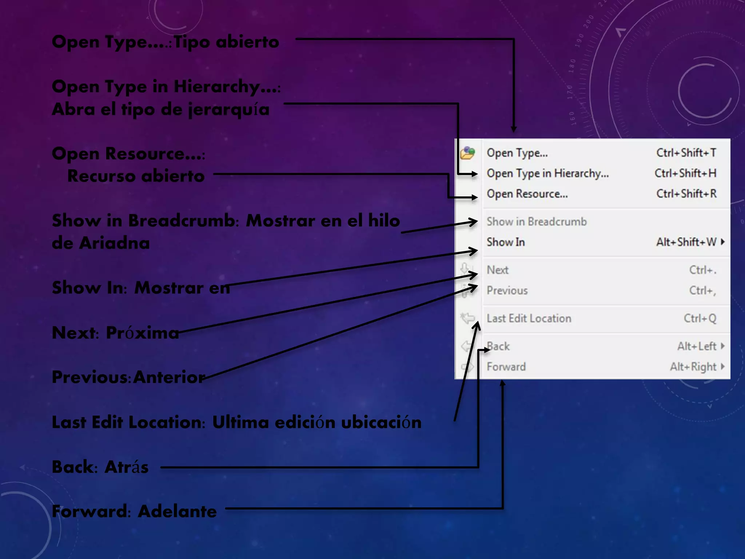Expand the Show In submenu arrow
The image size is (745, 559).
click(723, 242)
